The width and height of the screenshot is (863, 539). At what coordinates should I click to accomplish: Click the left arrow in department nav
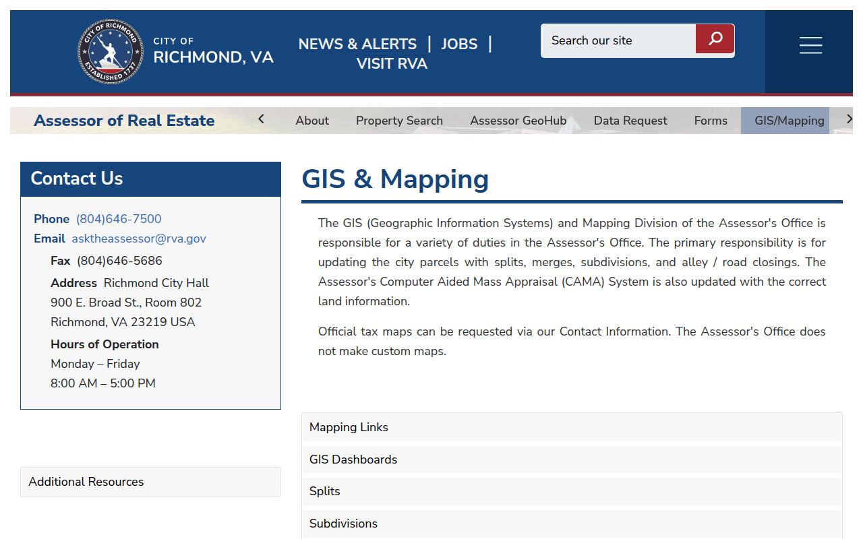coord(262,119)
